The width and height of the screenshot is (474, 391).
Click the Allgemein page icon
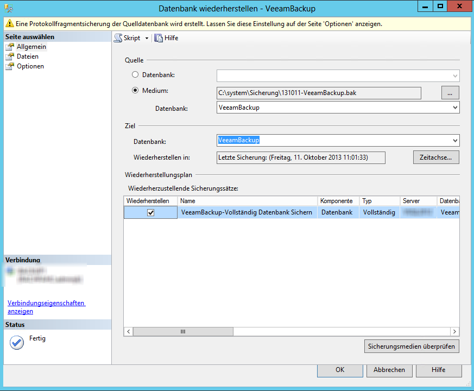pyautogui.click(x=10, y=47)
